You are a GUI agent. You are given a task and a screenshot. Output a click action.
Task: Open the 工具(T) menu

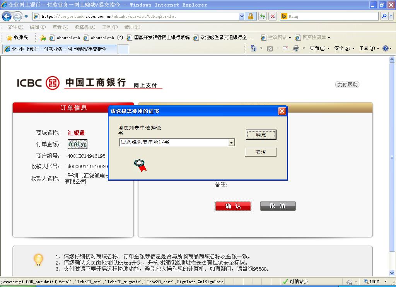pos(109,27)
